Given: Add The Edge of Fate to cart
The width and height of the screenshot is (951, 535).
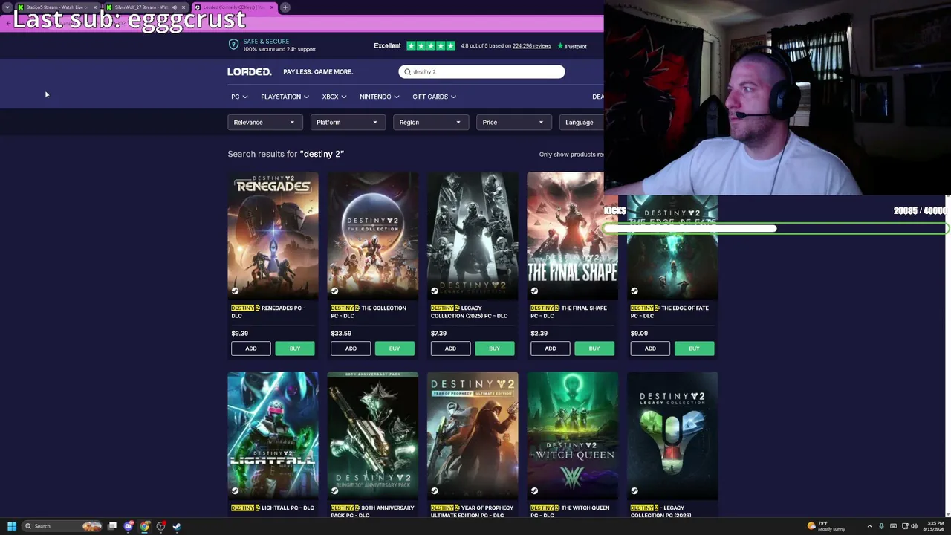Looking at the screenshot, I should pyautogui.click(x=650, y=348).
